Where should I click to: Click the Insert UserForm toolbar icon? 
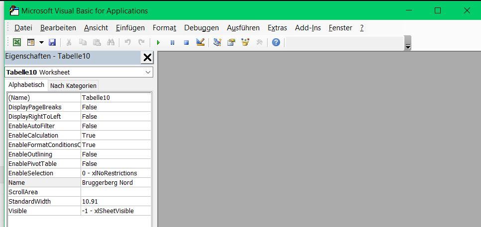(31, 42)
